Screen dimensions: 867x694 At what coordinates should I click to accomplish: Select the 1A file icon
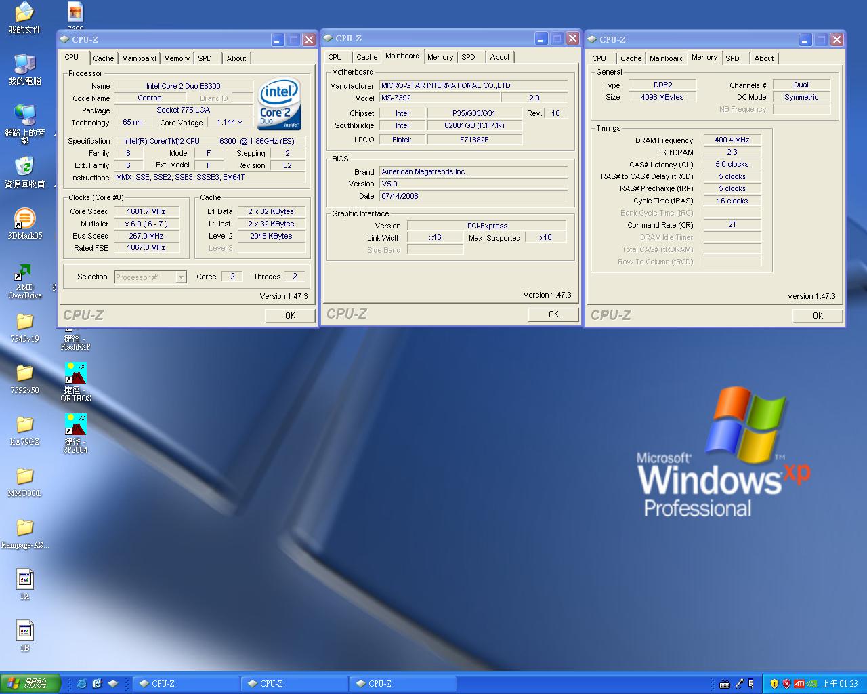tap(24, 585)
